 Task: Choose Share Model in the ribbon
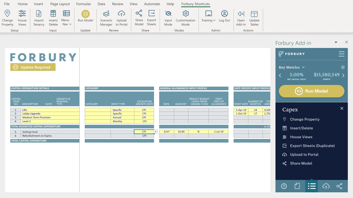click(x=139, y=18)
